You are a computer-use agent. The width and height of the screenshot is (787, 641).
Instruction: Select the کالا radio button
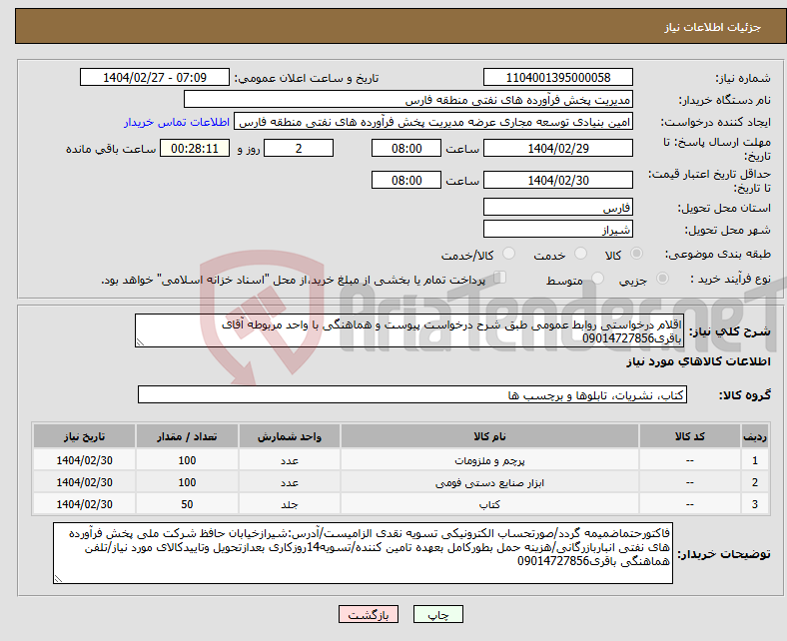click(x=636, y=254)
